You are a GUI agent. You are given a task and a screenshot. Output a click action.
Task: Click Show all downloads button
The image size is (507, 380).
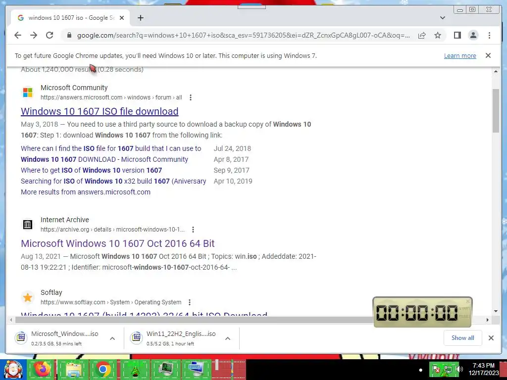pyautogui.click(x=463, y=338)
